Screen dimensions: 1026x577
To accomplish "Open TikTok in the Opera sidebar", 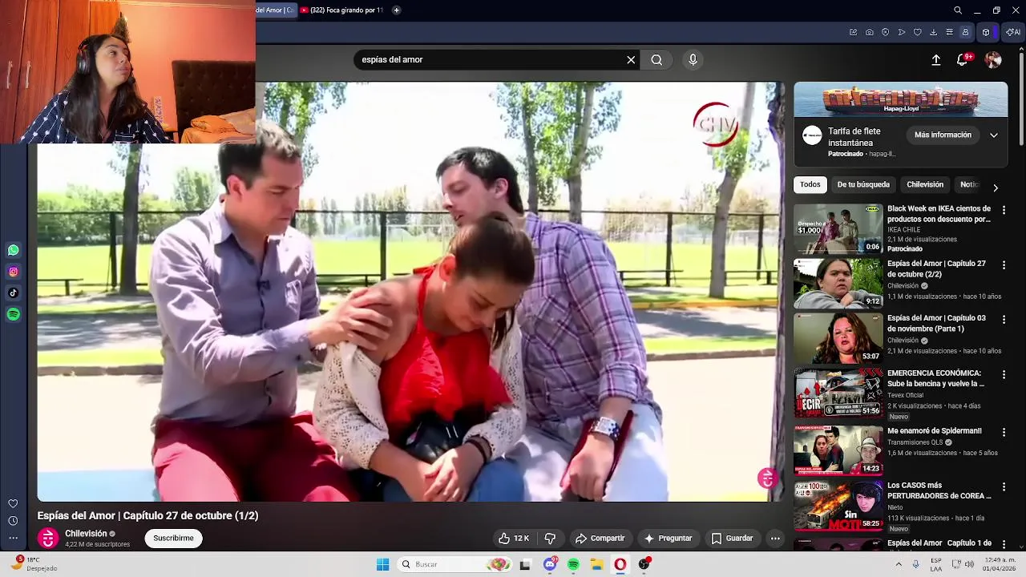I will [x=13, y=293].
